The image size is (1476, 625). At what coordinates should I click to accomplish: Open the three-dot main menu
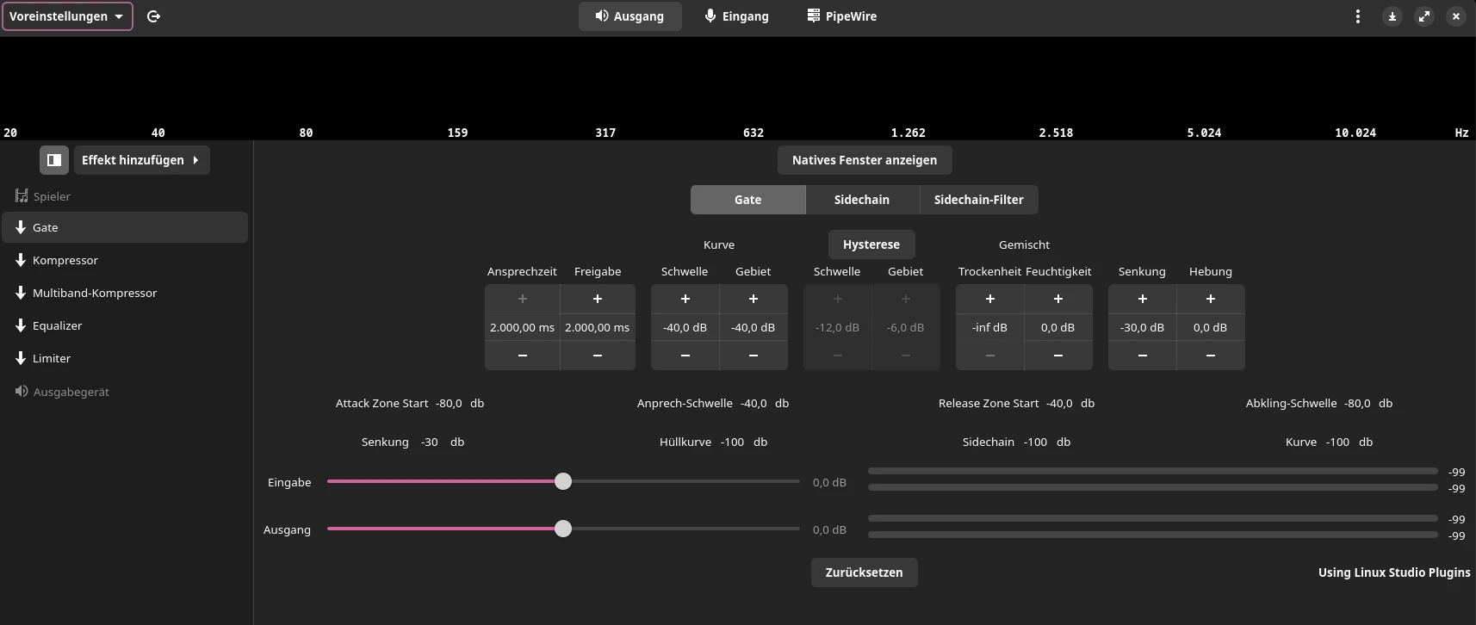click(x=1357, y=16)
